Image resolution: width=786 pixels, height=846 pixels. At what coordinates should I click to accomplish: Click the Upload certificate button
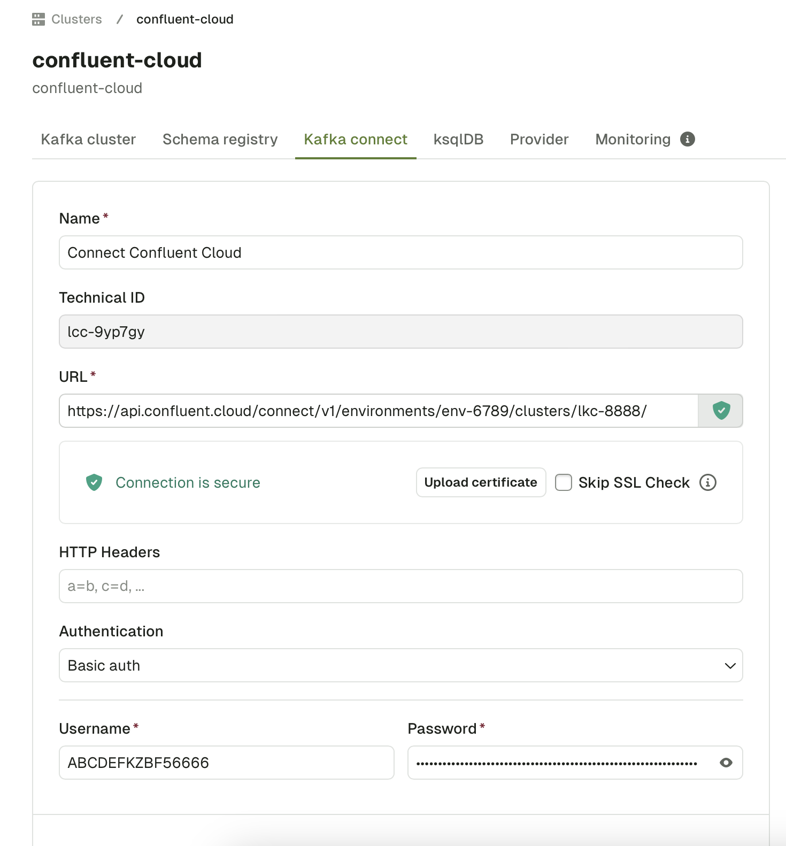(481, 482)
